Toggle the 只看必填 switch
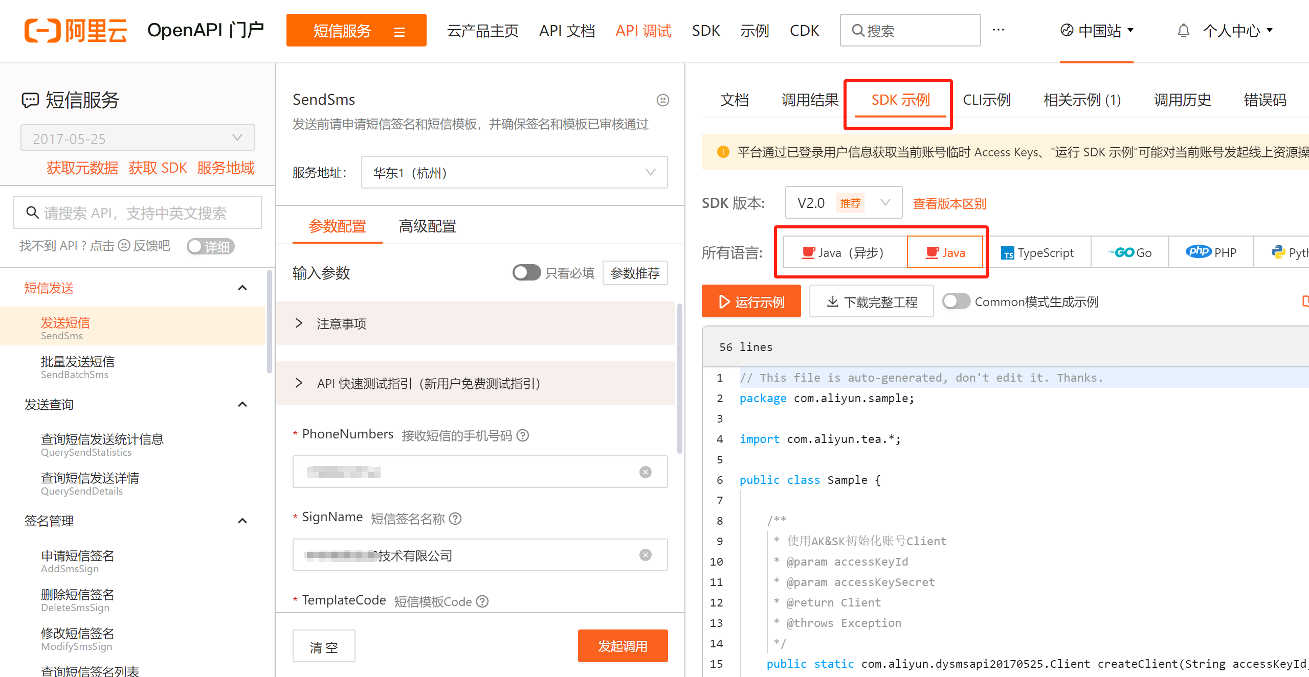1309x677 pixels. (x=526, y=273)
